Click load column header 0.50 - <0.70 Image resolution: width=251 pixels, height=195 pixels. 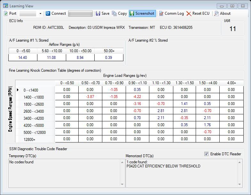[x=90, y=83]
